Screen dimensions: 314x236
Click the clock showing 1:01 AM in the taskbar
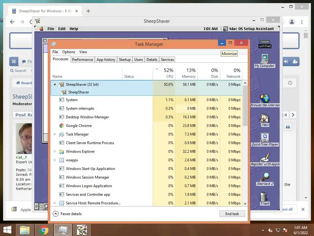[301, 228]
